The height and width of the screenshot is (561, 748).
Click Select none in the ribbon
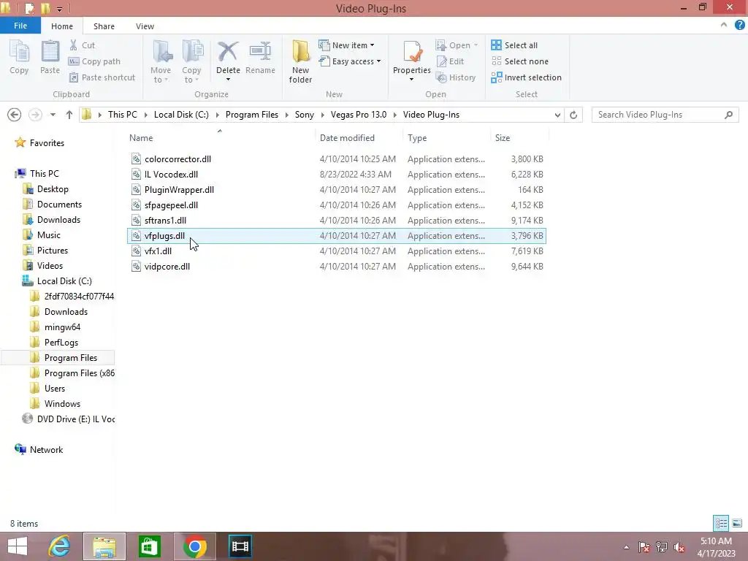click(520, 61)
